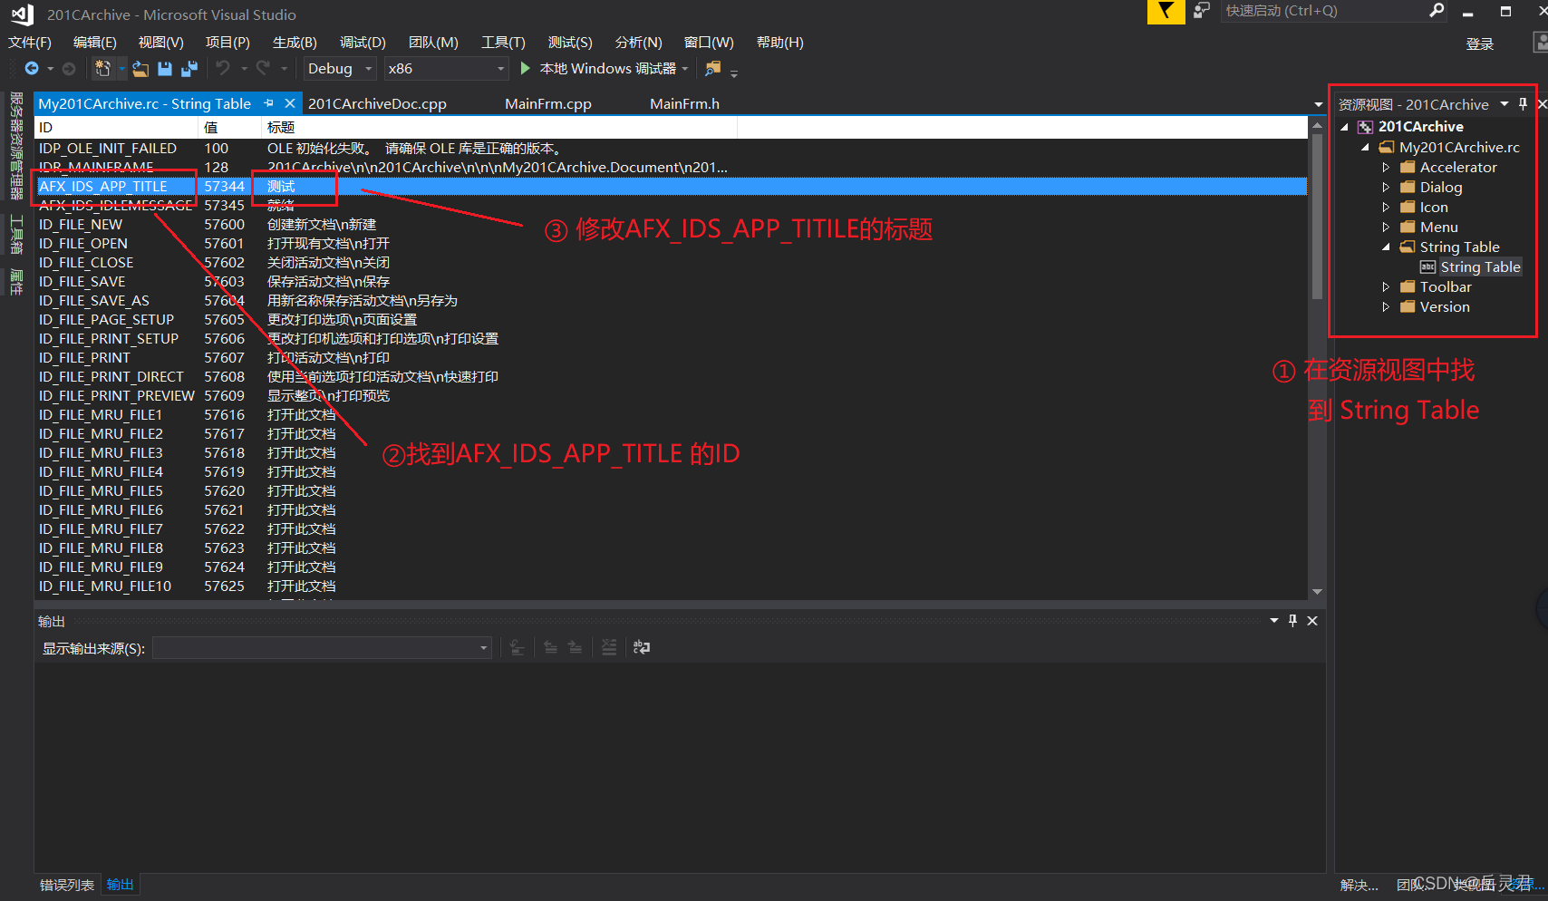Click the Quick Launch search magnifier icon
This screenshot has height=901, width=1548.
1437,11
